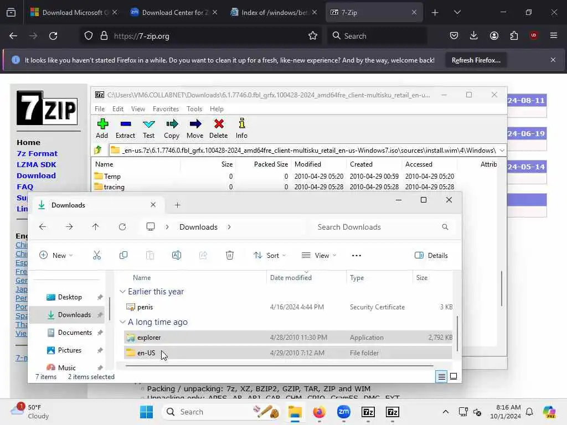Click the Extract icon in 7-Zip
567x425 pixels.
[125, 128]
